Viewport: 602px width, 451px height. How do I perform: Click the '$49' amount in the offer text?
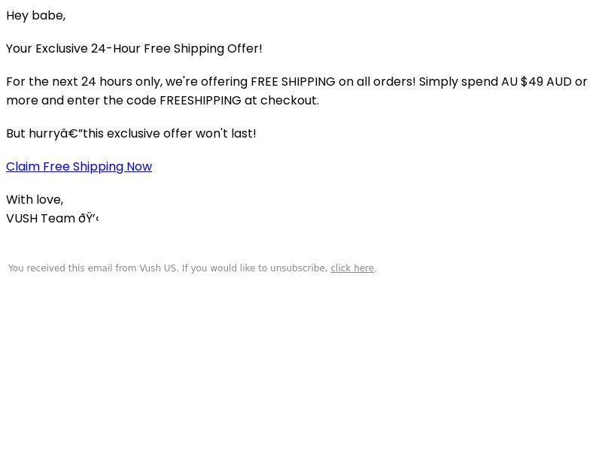(532, 82)
